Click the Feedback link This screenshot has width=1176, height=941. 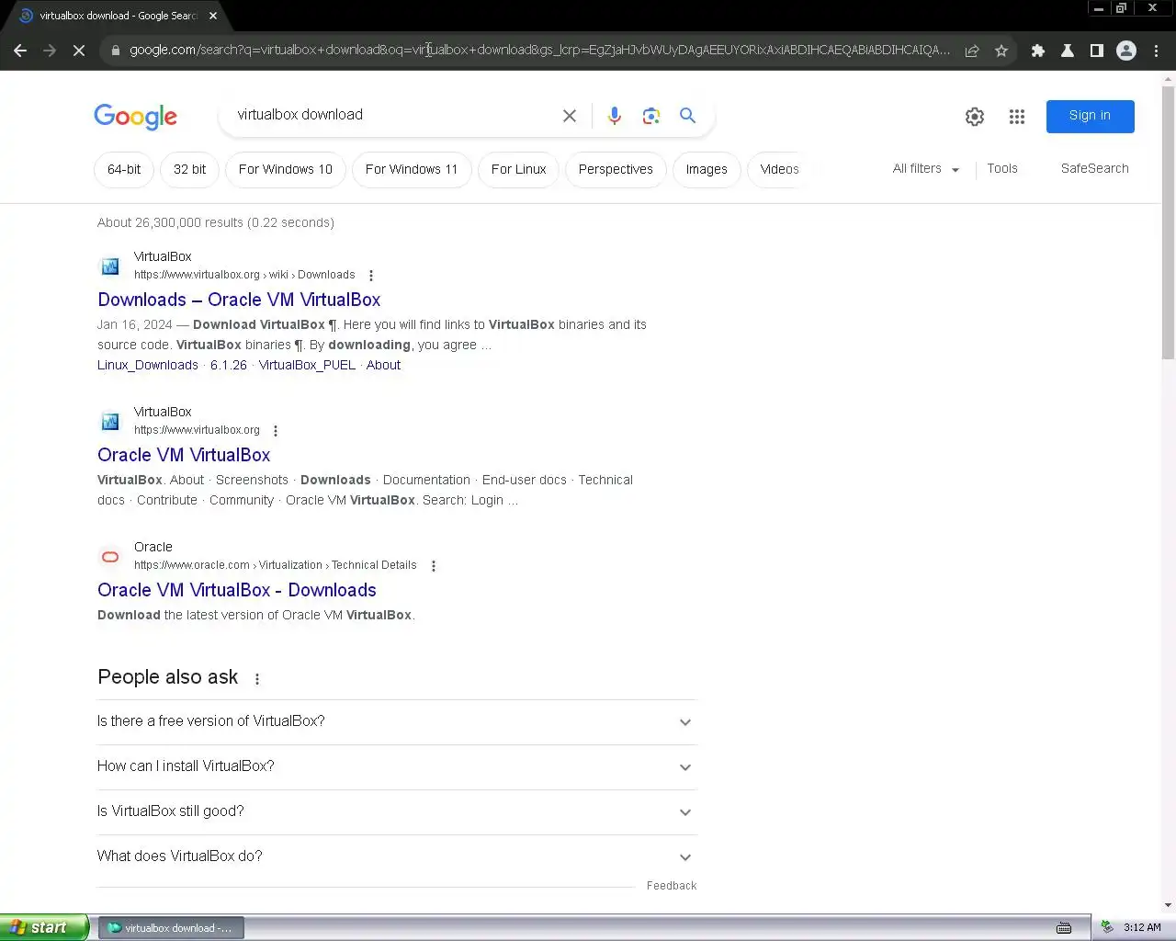click(672, 886)
